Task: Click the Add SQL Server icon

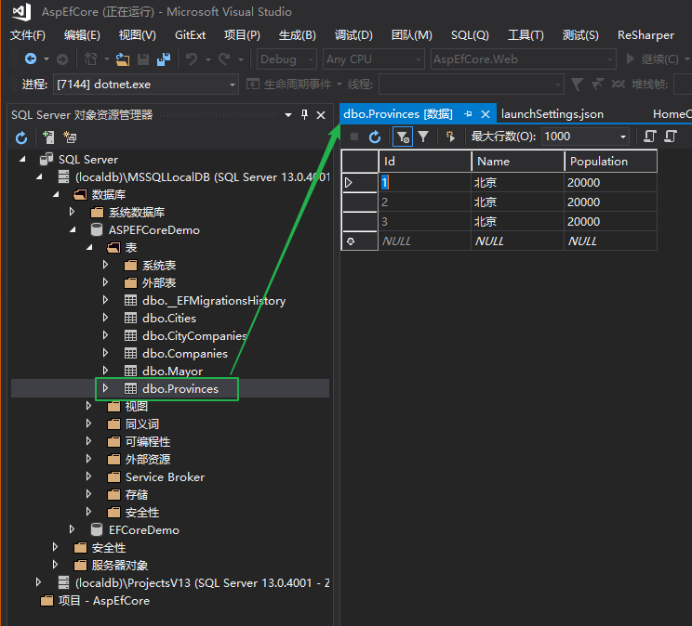Action: 48,137
